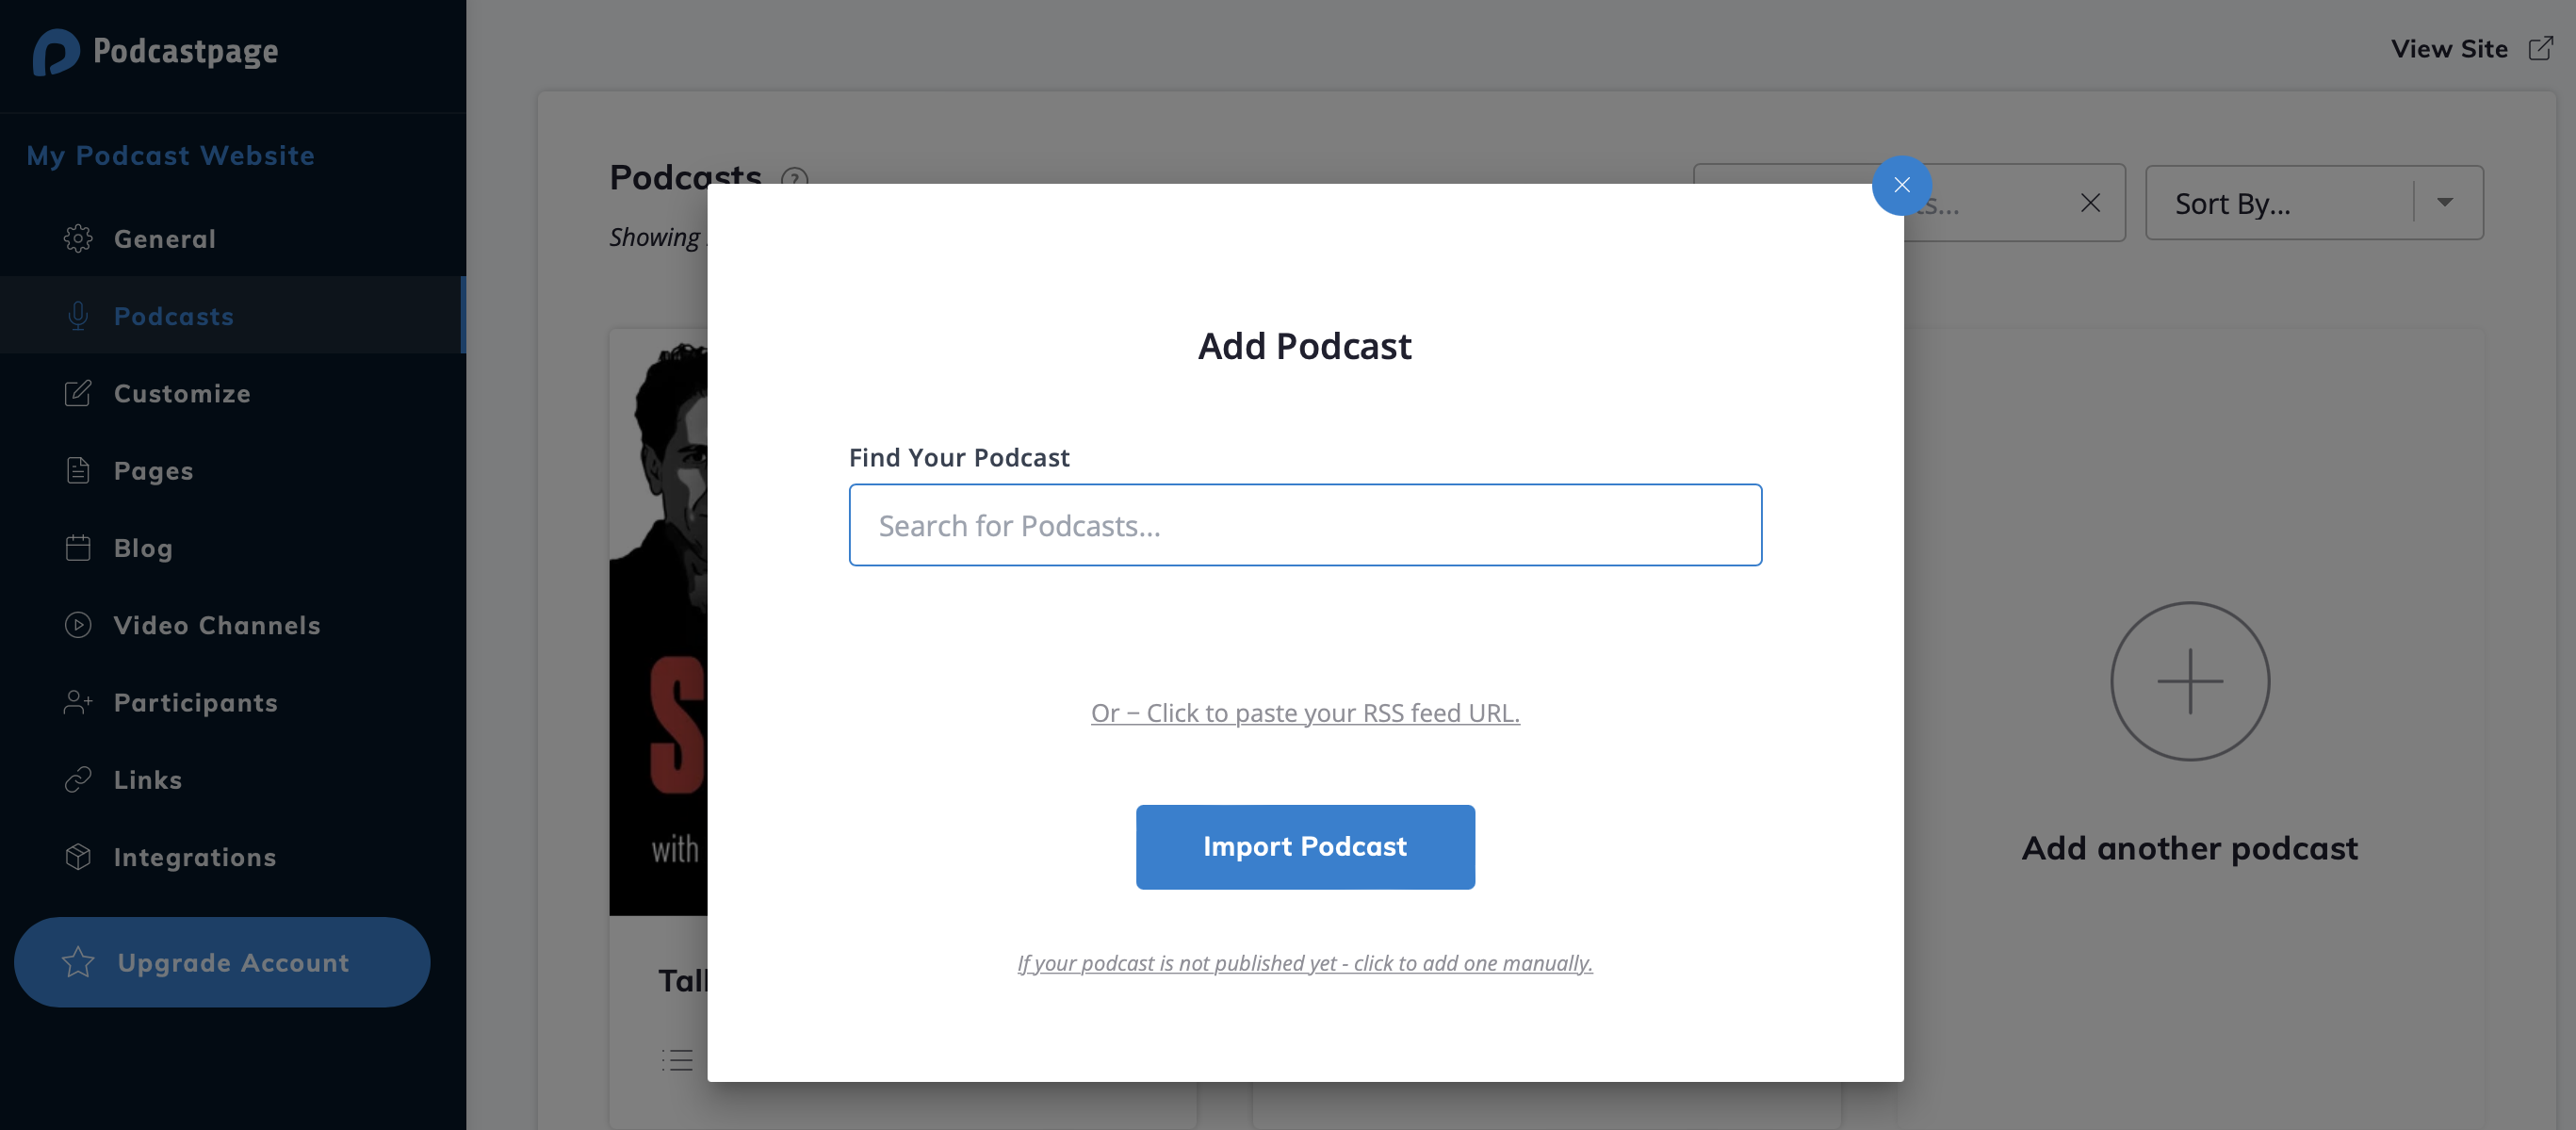This screenshot has width=2576, height=1130.
Task: Click the Customize pencil icon
Action: click(78, 393)
